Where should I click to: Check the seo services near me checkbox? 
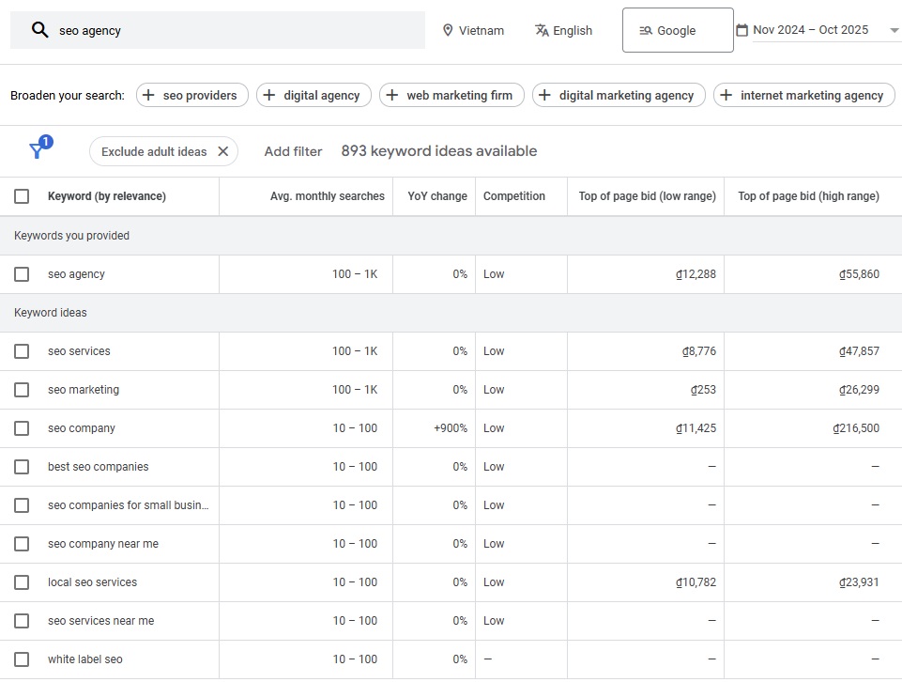[22, 621]
